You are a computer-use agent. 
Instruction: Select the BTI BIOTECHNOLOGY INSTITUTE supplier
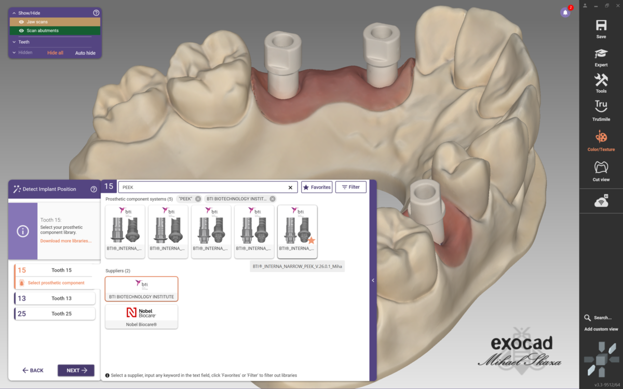[141, 289]
